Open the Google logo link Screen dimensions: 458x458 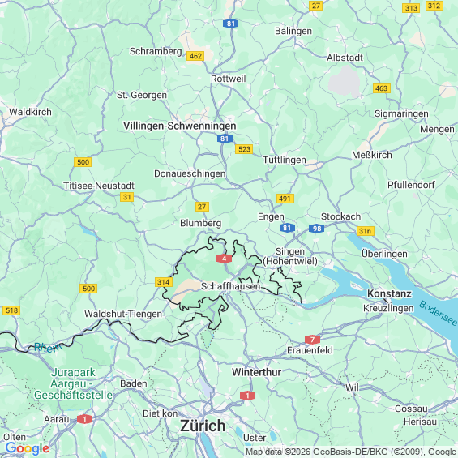pyautogui.click(x=28, y=448)
